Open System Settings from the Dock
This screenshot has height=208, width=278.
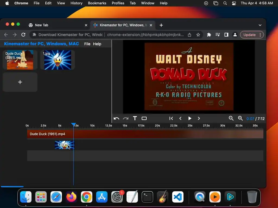117,197
